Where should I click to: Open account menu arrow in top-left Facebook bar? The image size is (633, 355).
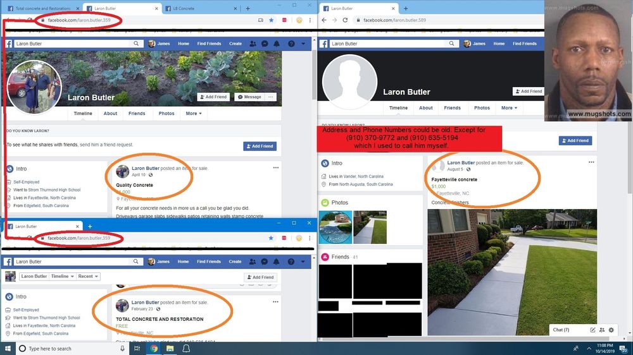pyautogui.click(x=303, y=44)
